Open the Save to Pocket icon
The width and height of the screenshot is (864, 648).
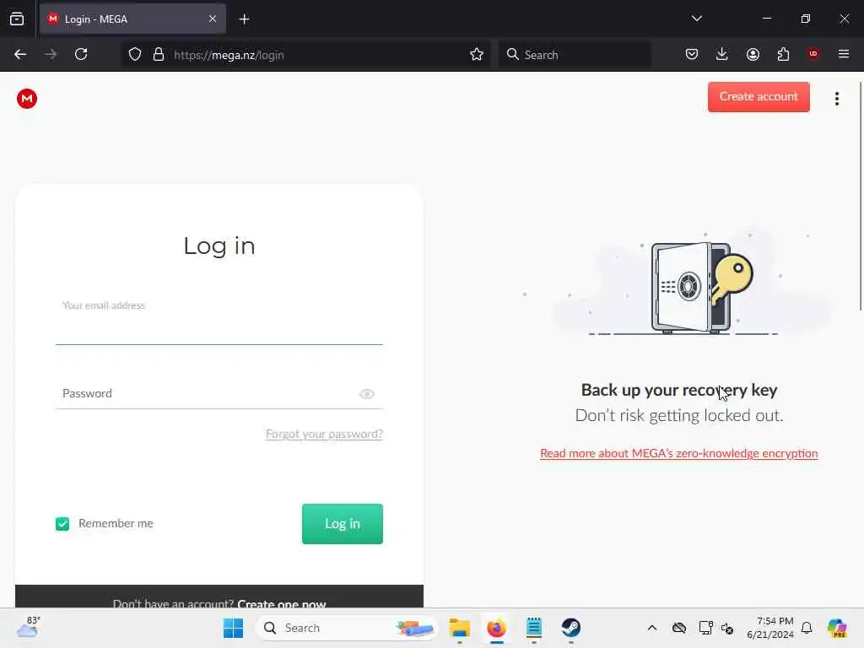point(692,54)
